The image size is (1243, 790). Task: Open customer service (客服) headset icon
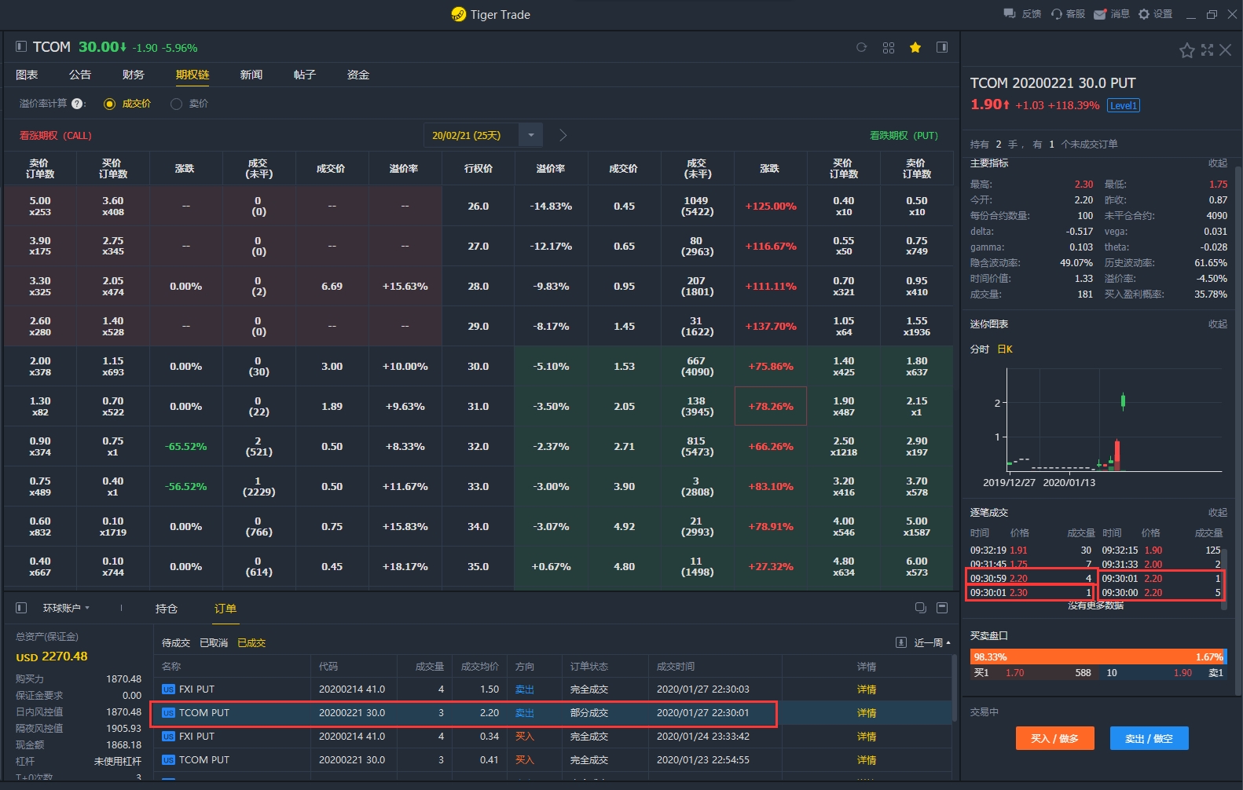tap(1057, 14)
